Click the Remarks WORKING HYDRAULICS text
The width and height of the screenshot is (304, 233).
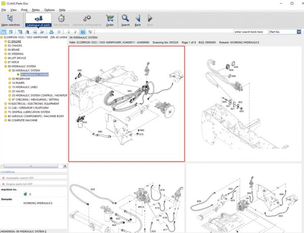coord(37,203)
